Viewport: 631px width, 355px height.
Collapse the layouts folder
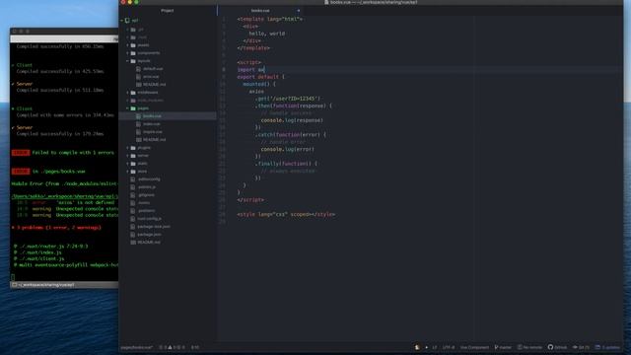(x=128, y=61)
